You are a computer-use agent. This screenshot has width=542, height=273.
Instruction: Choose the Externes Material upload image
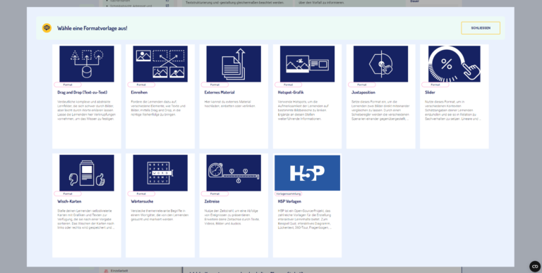coord(234,64)
